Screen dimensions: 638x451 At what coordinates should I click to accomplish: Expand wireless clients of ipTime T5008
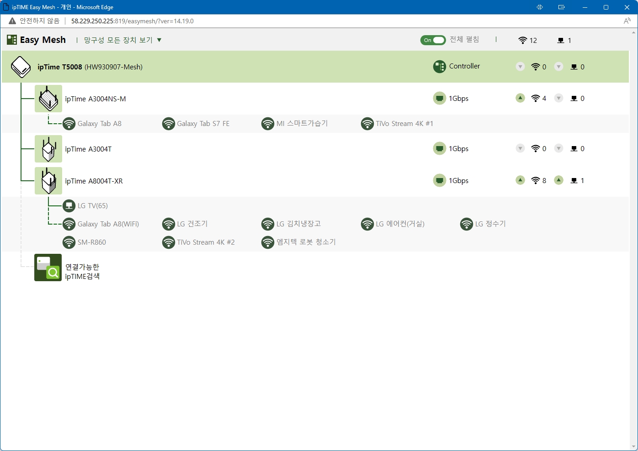pyautogui.click(x=520, y=67)
